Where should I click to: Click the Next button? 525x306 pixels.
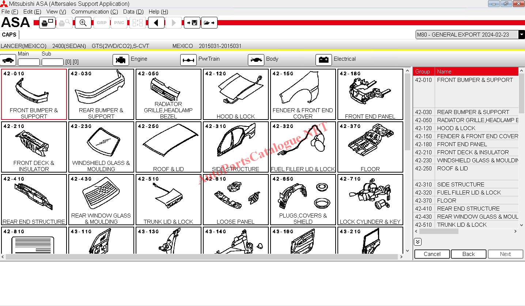pyautogui.click(x=505, y=254)
